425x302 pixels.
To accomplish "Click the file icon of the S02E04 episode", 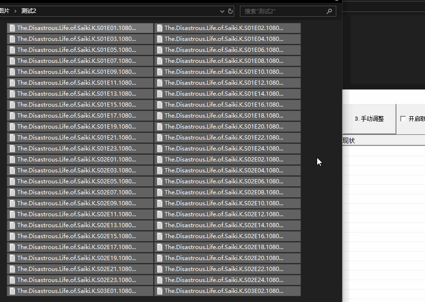I will coord(160,171).
